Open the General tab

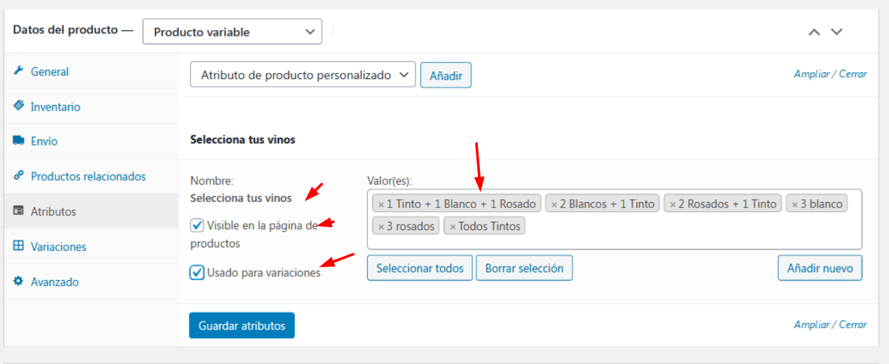tap(91, 71)
